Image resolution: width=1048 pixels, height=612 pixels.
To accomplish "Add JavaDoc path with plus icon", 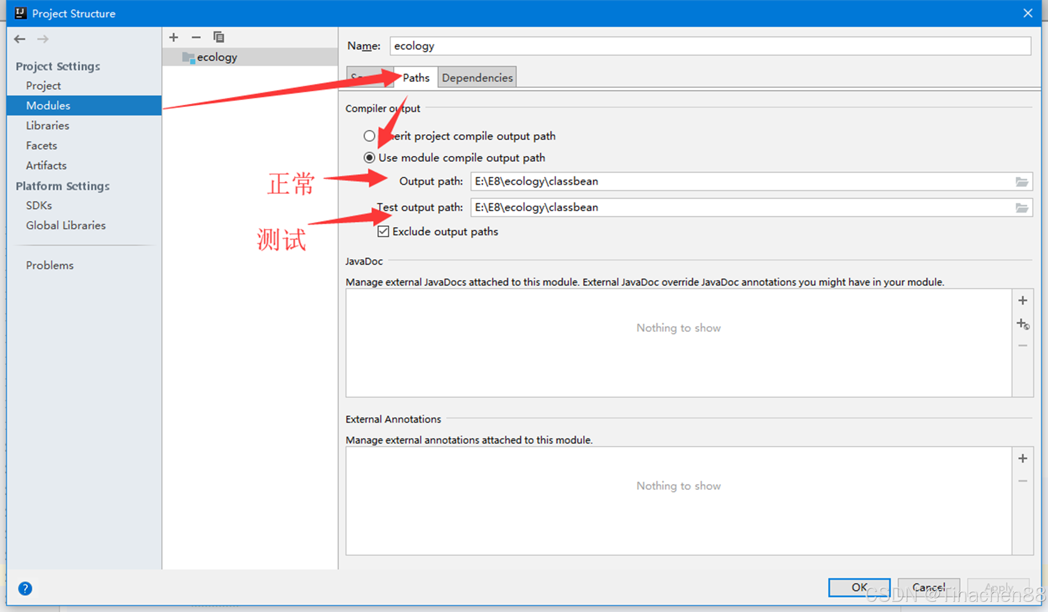I will click(x=1022, y=300).
